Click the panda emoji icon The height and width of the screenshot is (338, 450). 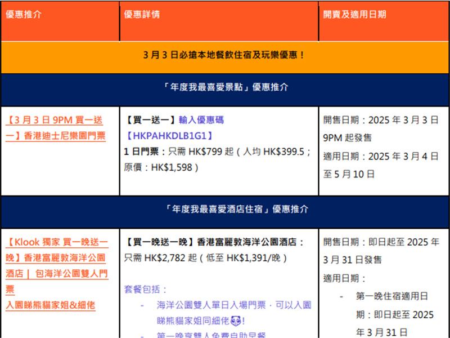pyautogui.click(x=235, y=321)
